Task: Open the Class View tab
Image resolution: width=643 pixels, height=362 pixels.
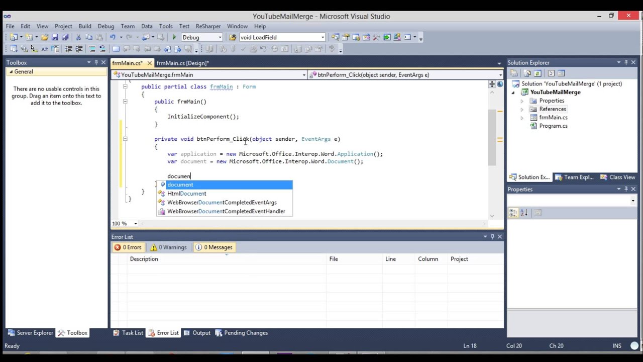Action: tap(618, 177)
